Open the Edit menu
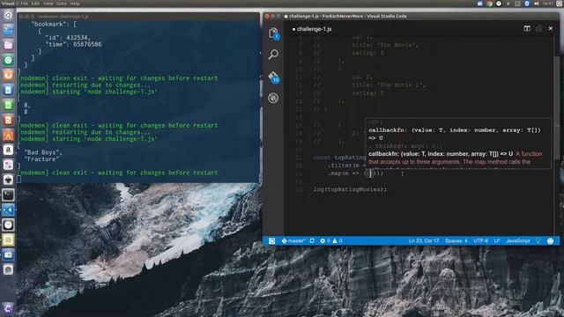 [35, 4]
